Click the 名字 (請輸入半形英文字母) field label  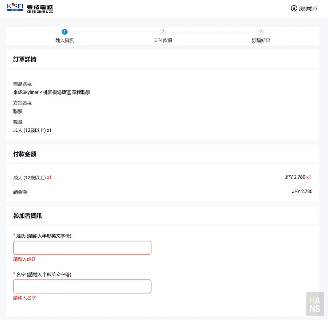[x=44, y=274]
